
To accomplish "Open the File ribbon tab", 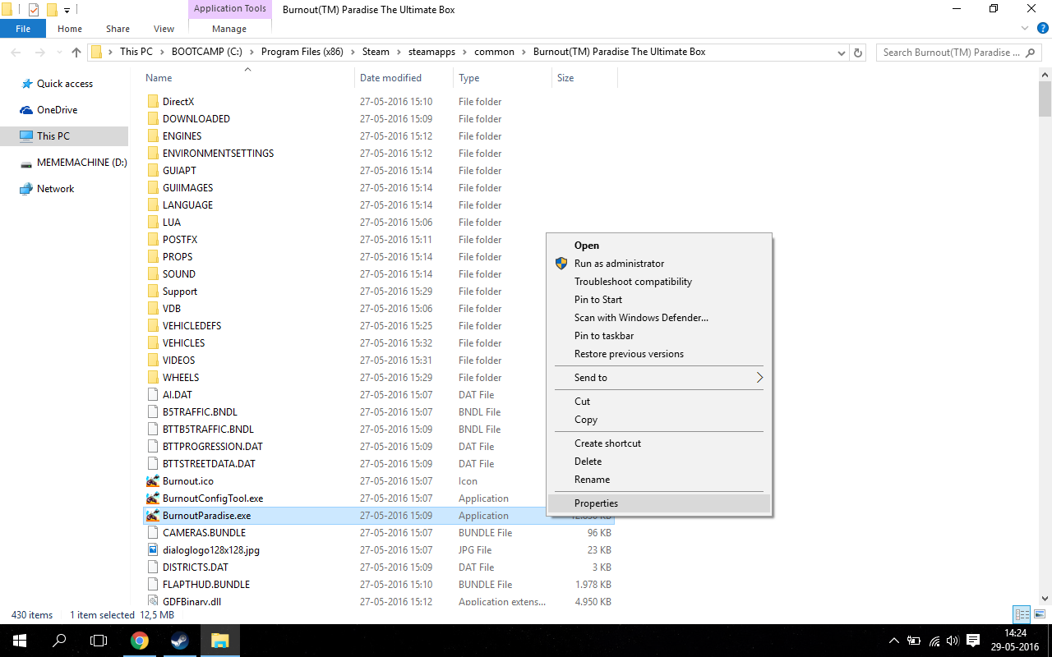I will (x=23, y=29).
